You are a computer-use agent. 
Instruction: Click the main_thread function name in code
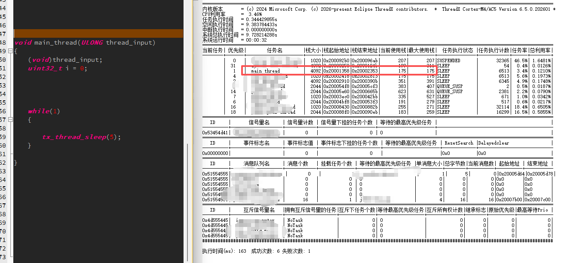click(55, 42)
